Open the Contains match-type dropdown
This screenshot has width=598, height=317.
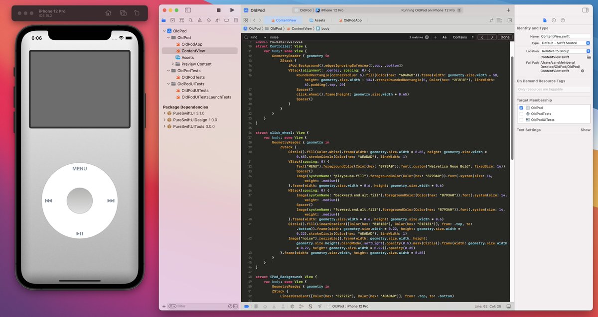[462, 37]
